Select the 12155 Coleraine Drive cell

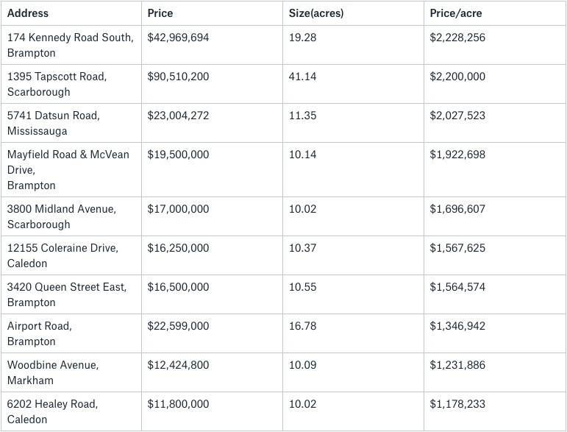[63, 255]
